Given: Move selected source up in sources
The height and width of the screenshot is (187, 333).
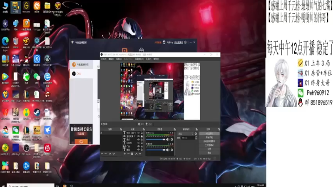Looking at the screenshot, I should click(137, 154).
